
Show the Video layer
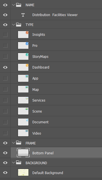point(5,133)
